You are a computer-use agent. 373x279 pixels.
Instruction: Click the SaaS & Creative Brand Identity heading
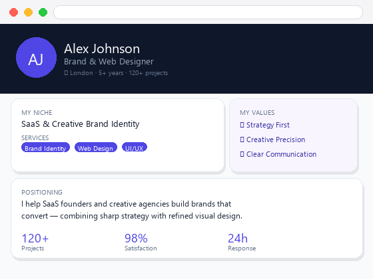tap(81, 124)
